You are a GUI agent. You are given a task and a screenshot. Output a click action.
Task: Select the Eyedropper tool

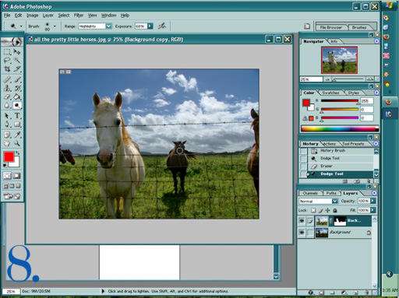[17, 135]
